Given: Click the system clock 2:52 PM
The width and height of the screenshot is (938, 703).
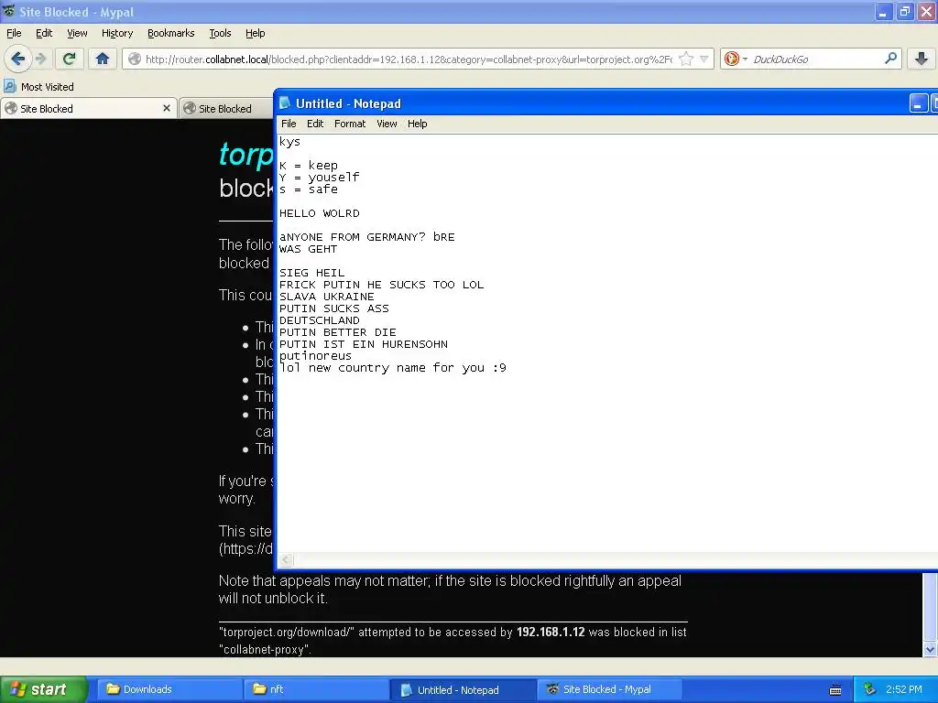Looking at the screenshot, I should pos(903,689).
